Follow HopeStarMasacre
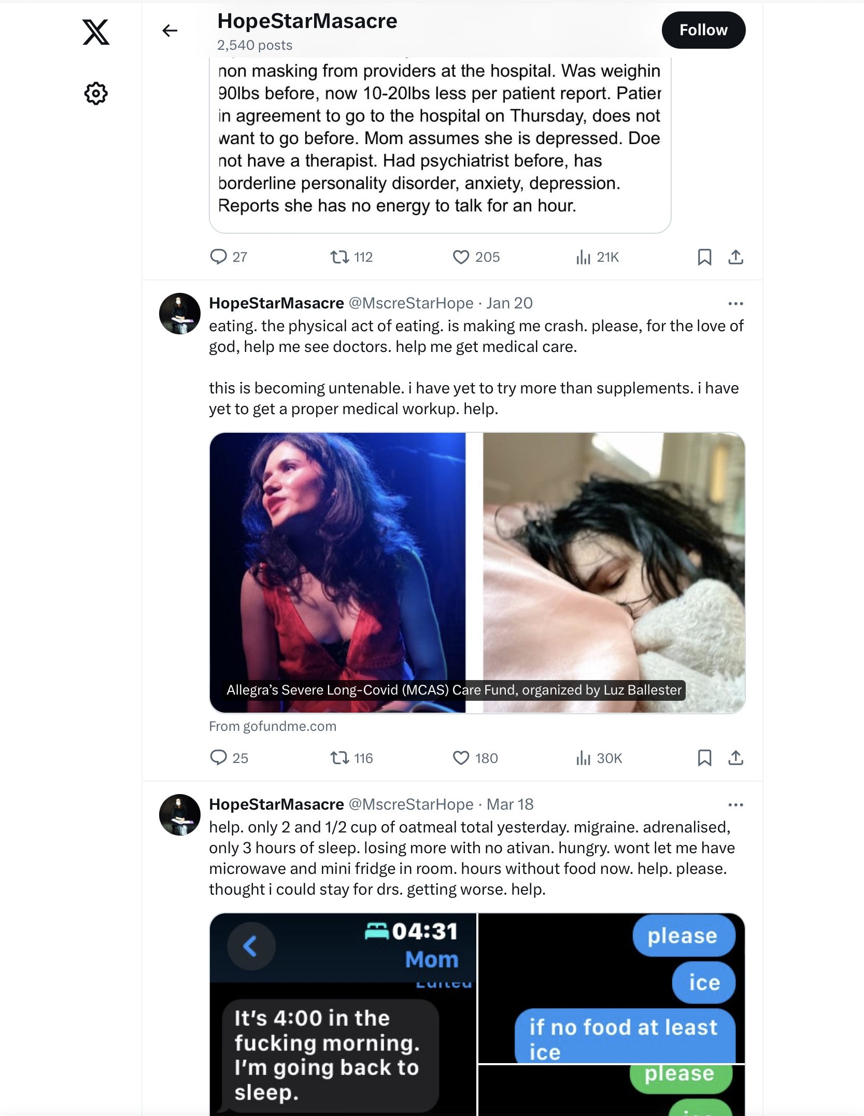Screen dimensions: 864x1116 coord(703,30)
